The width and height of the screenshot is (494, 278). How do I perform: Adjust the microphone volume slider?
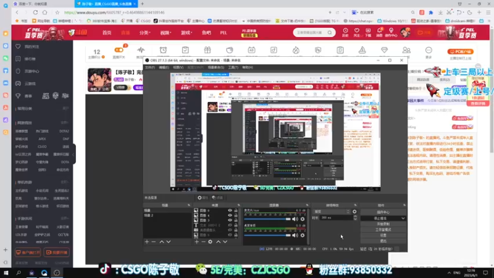(267, 219)
